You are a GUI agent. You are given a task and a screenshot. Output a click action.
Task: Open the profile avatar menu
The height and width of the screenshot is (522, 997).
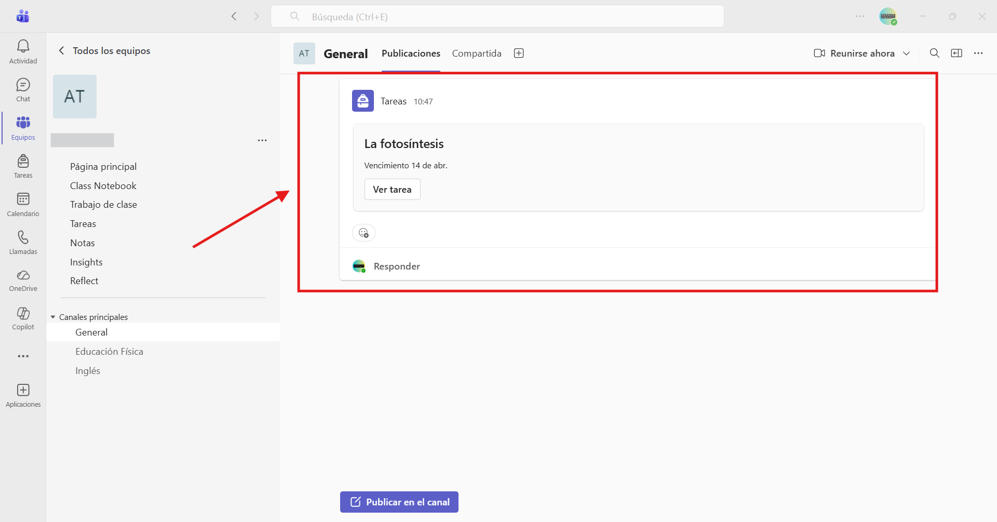click(888, 16)
